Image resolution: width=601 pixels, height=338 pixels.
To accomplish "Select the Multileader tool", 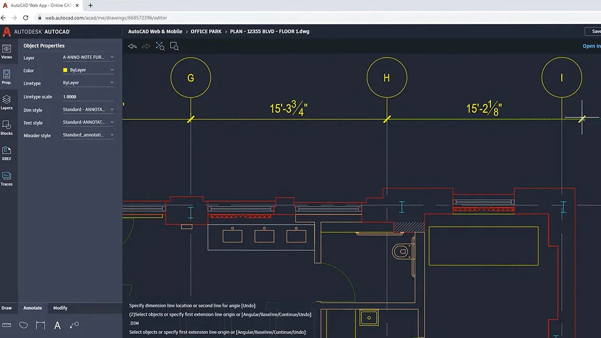I will [x=74, y=324].
